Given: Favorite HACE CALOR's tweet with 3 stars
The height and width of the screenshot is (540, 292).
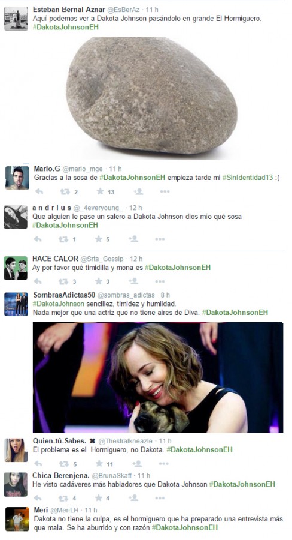Looking at the screenshot, I should [99, 281].
